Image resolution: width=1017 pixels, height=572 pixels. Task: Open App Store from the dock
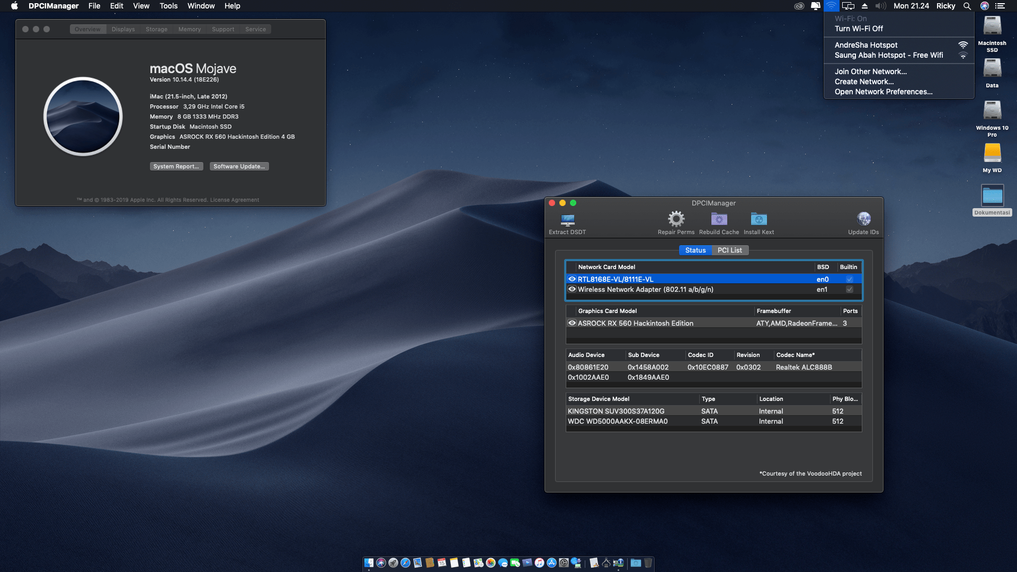click(551, 562)
